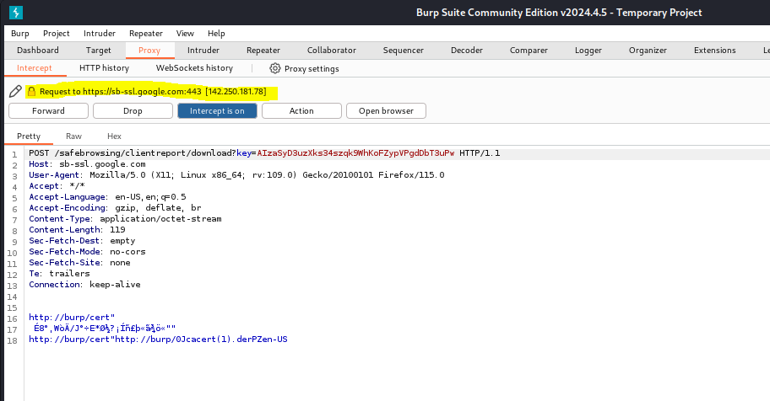770x401 pixels.
Task: Click the Drop button
Action: [x=133, y=111]
